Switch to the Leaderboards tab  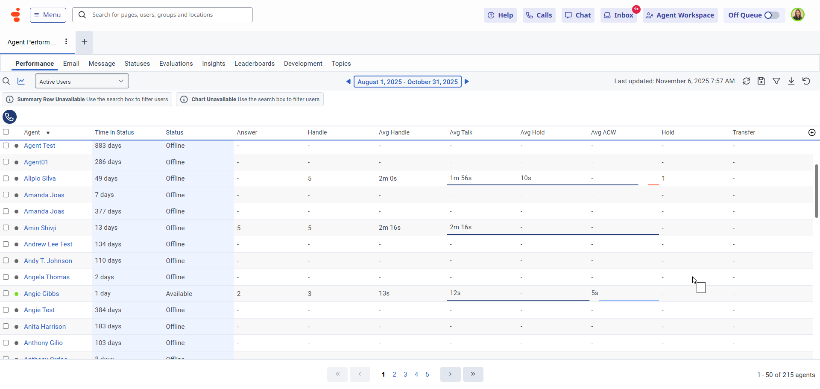coord(254,64)
